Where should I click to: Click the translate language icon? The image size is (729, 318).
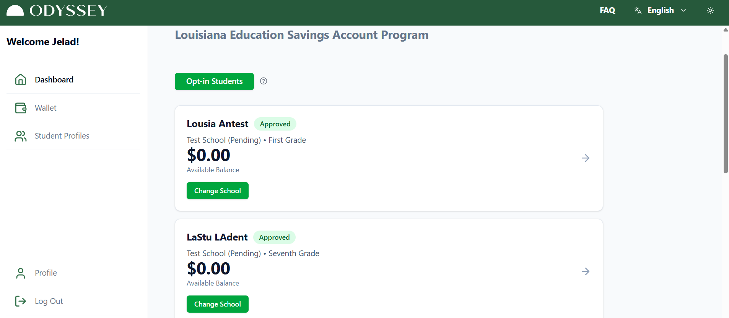[638, 10]
